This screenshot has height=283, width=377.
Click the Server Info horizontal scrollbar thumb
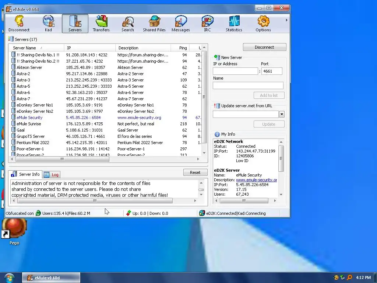pos(95,200)
